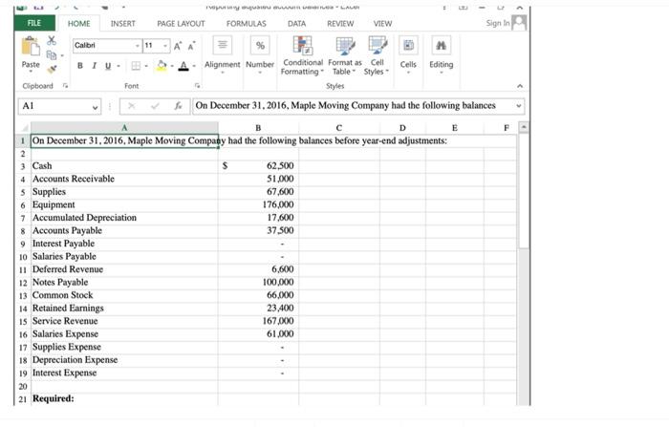
Task: Click the Select All corner triangle
Action: [x=24, y=128]
